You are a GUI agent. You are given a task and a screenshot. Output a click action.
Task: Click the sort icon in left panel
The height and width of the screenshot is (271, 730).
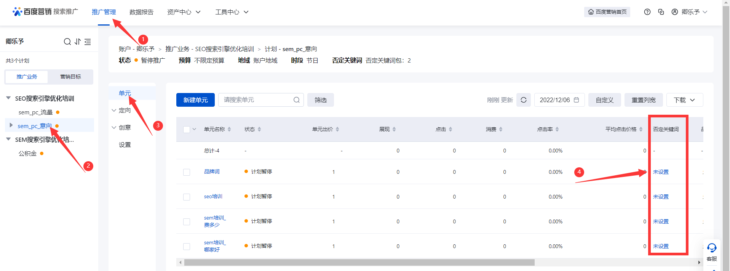78,42
